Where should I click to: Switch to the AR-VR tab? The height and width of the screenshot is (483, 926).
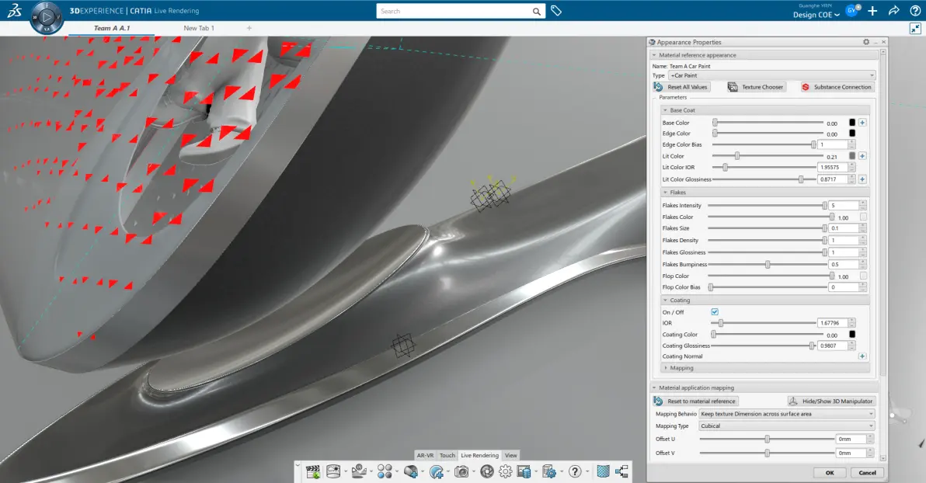click(x=425, y=455)
